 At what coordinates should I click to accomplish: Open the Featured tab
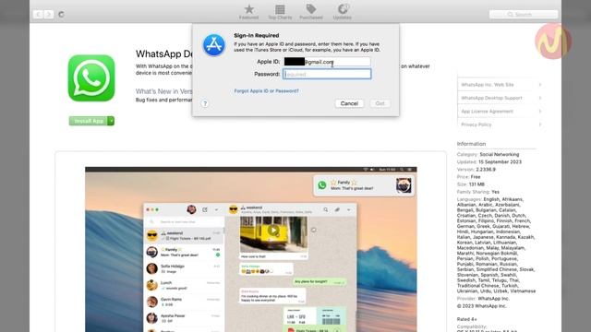pyautogui.click(x=248, y=12)
